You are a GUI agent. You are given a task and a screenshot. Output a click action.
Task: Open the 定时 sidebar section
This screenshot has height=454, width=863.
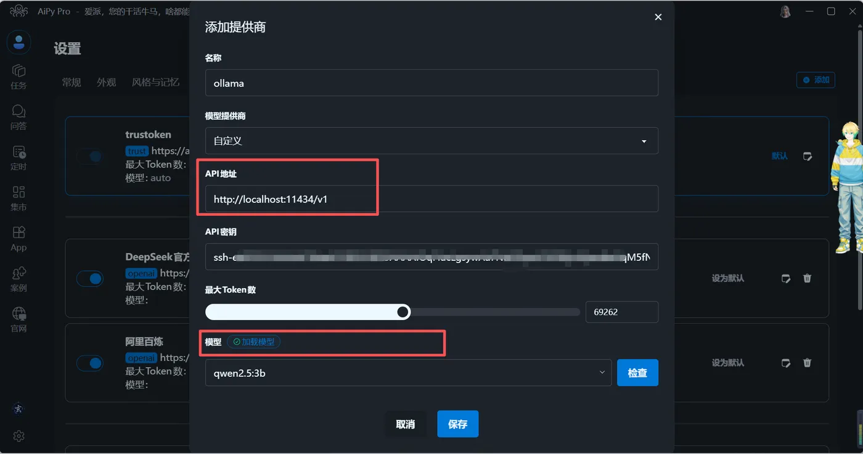(x=18, y=158)
